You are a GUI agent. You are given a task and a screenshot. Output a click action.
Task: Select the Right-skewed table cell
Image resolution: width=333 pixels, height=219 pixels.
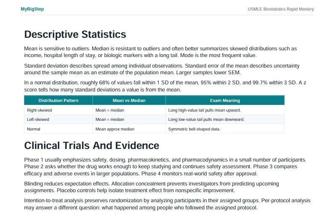click(x=58, y=110)
